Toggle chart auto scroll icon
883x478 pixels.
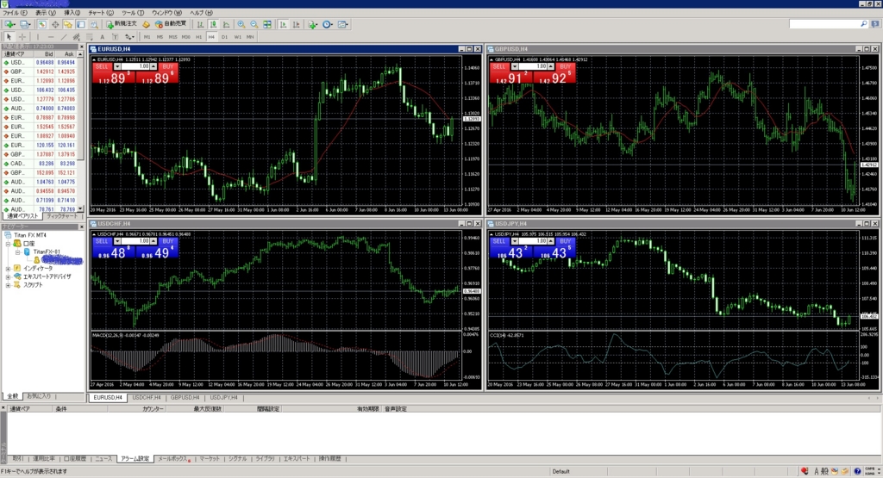(x=283, y=24)
